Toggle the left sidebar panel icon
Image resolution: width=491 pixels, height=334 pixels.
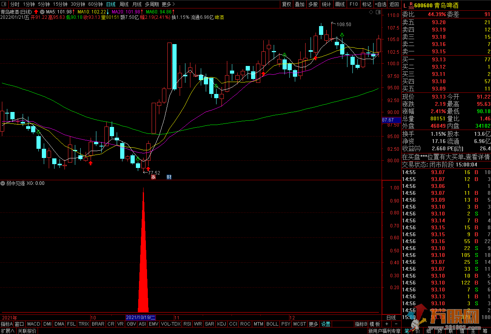point(4,4)
